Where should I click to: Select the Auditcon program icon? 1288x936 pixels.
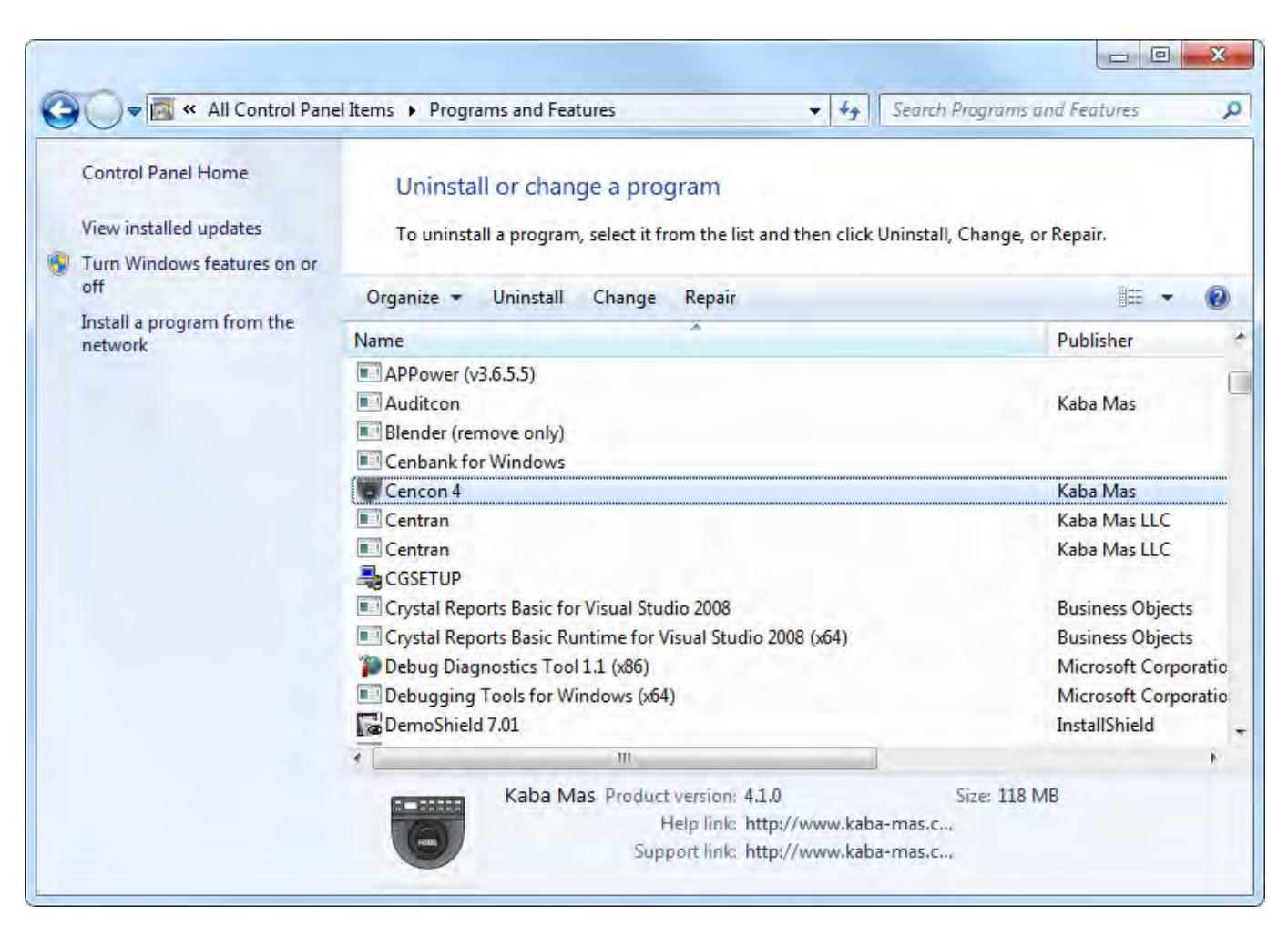coord(368,403)
